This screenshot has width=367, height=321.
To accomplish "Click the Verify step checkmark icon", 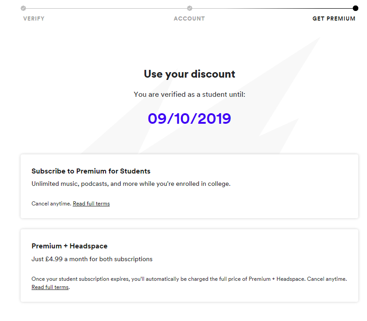I will click(x=23, y=8).
